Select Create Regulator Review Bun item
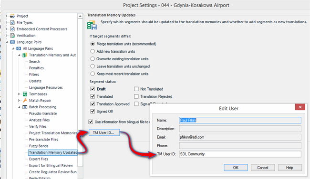This screenshot has height=179, width=310. [53, 172]
